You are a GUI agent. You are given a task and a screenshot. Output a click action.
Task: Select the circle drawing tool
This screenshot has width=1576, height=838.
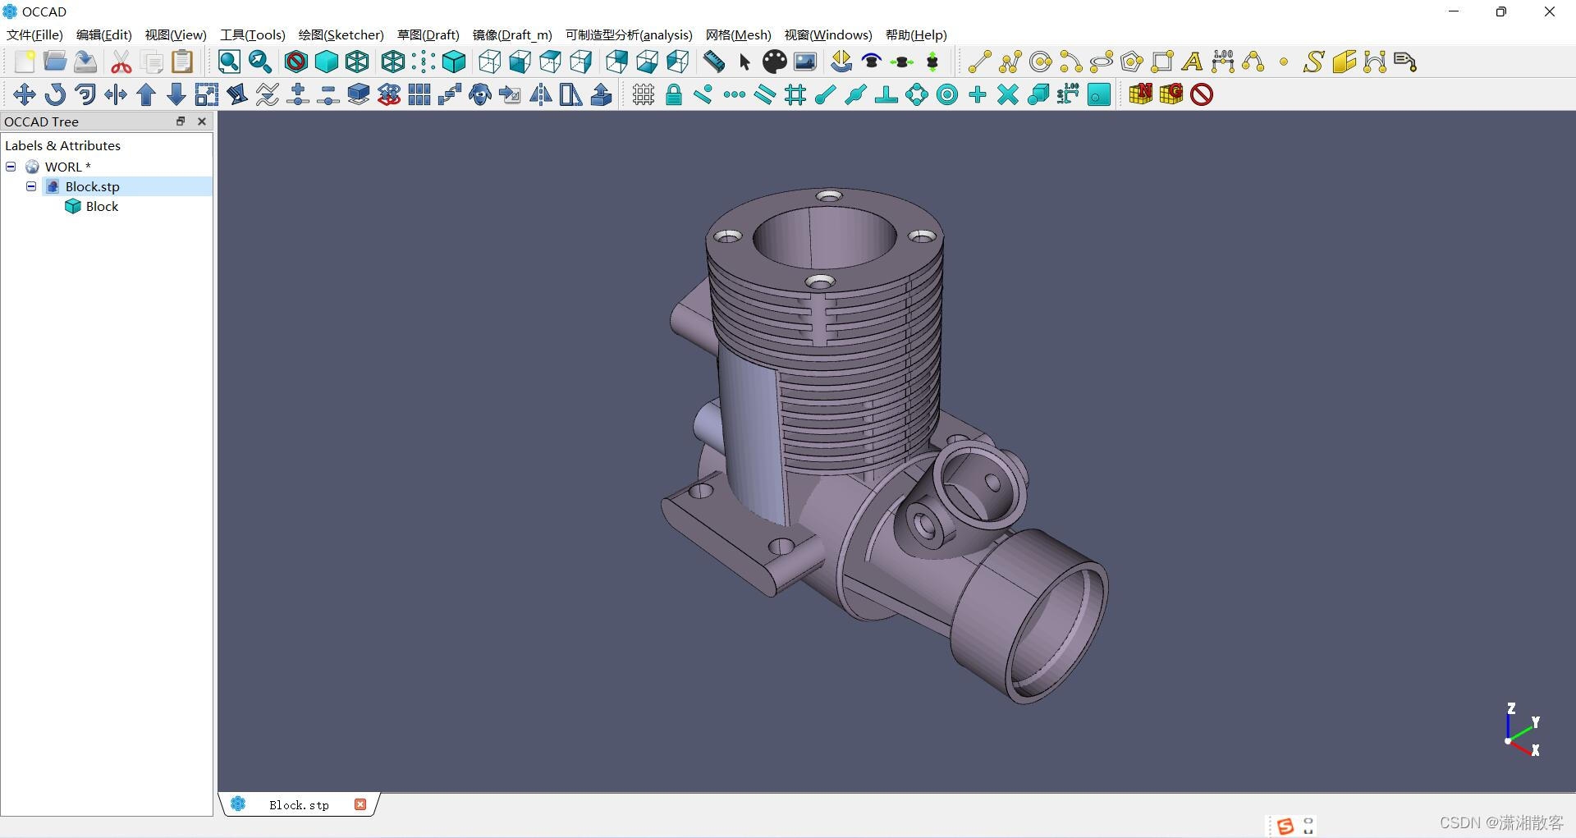[x=1041, y=62]
